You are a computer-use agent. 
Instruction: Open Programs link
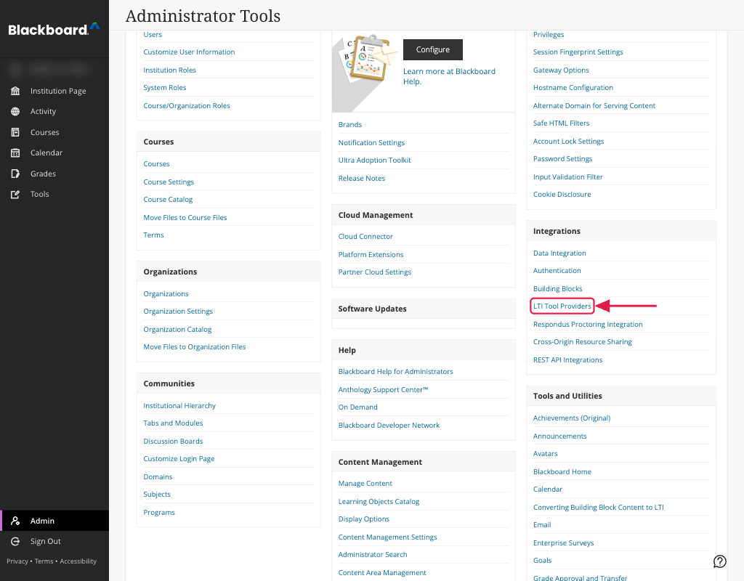tap(159, 513)
